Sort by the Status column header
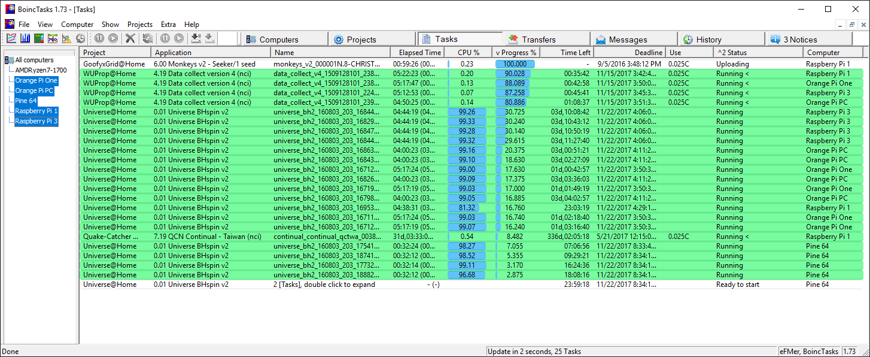870x357 pixels. pos(759,53)
